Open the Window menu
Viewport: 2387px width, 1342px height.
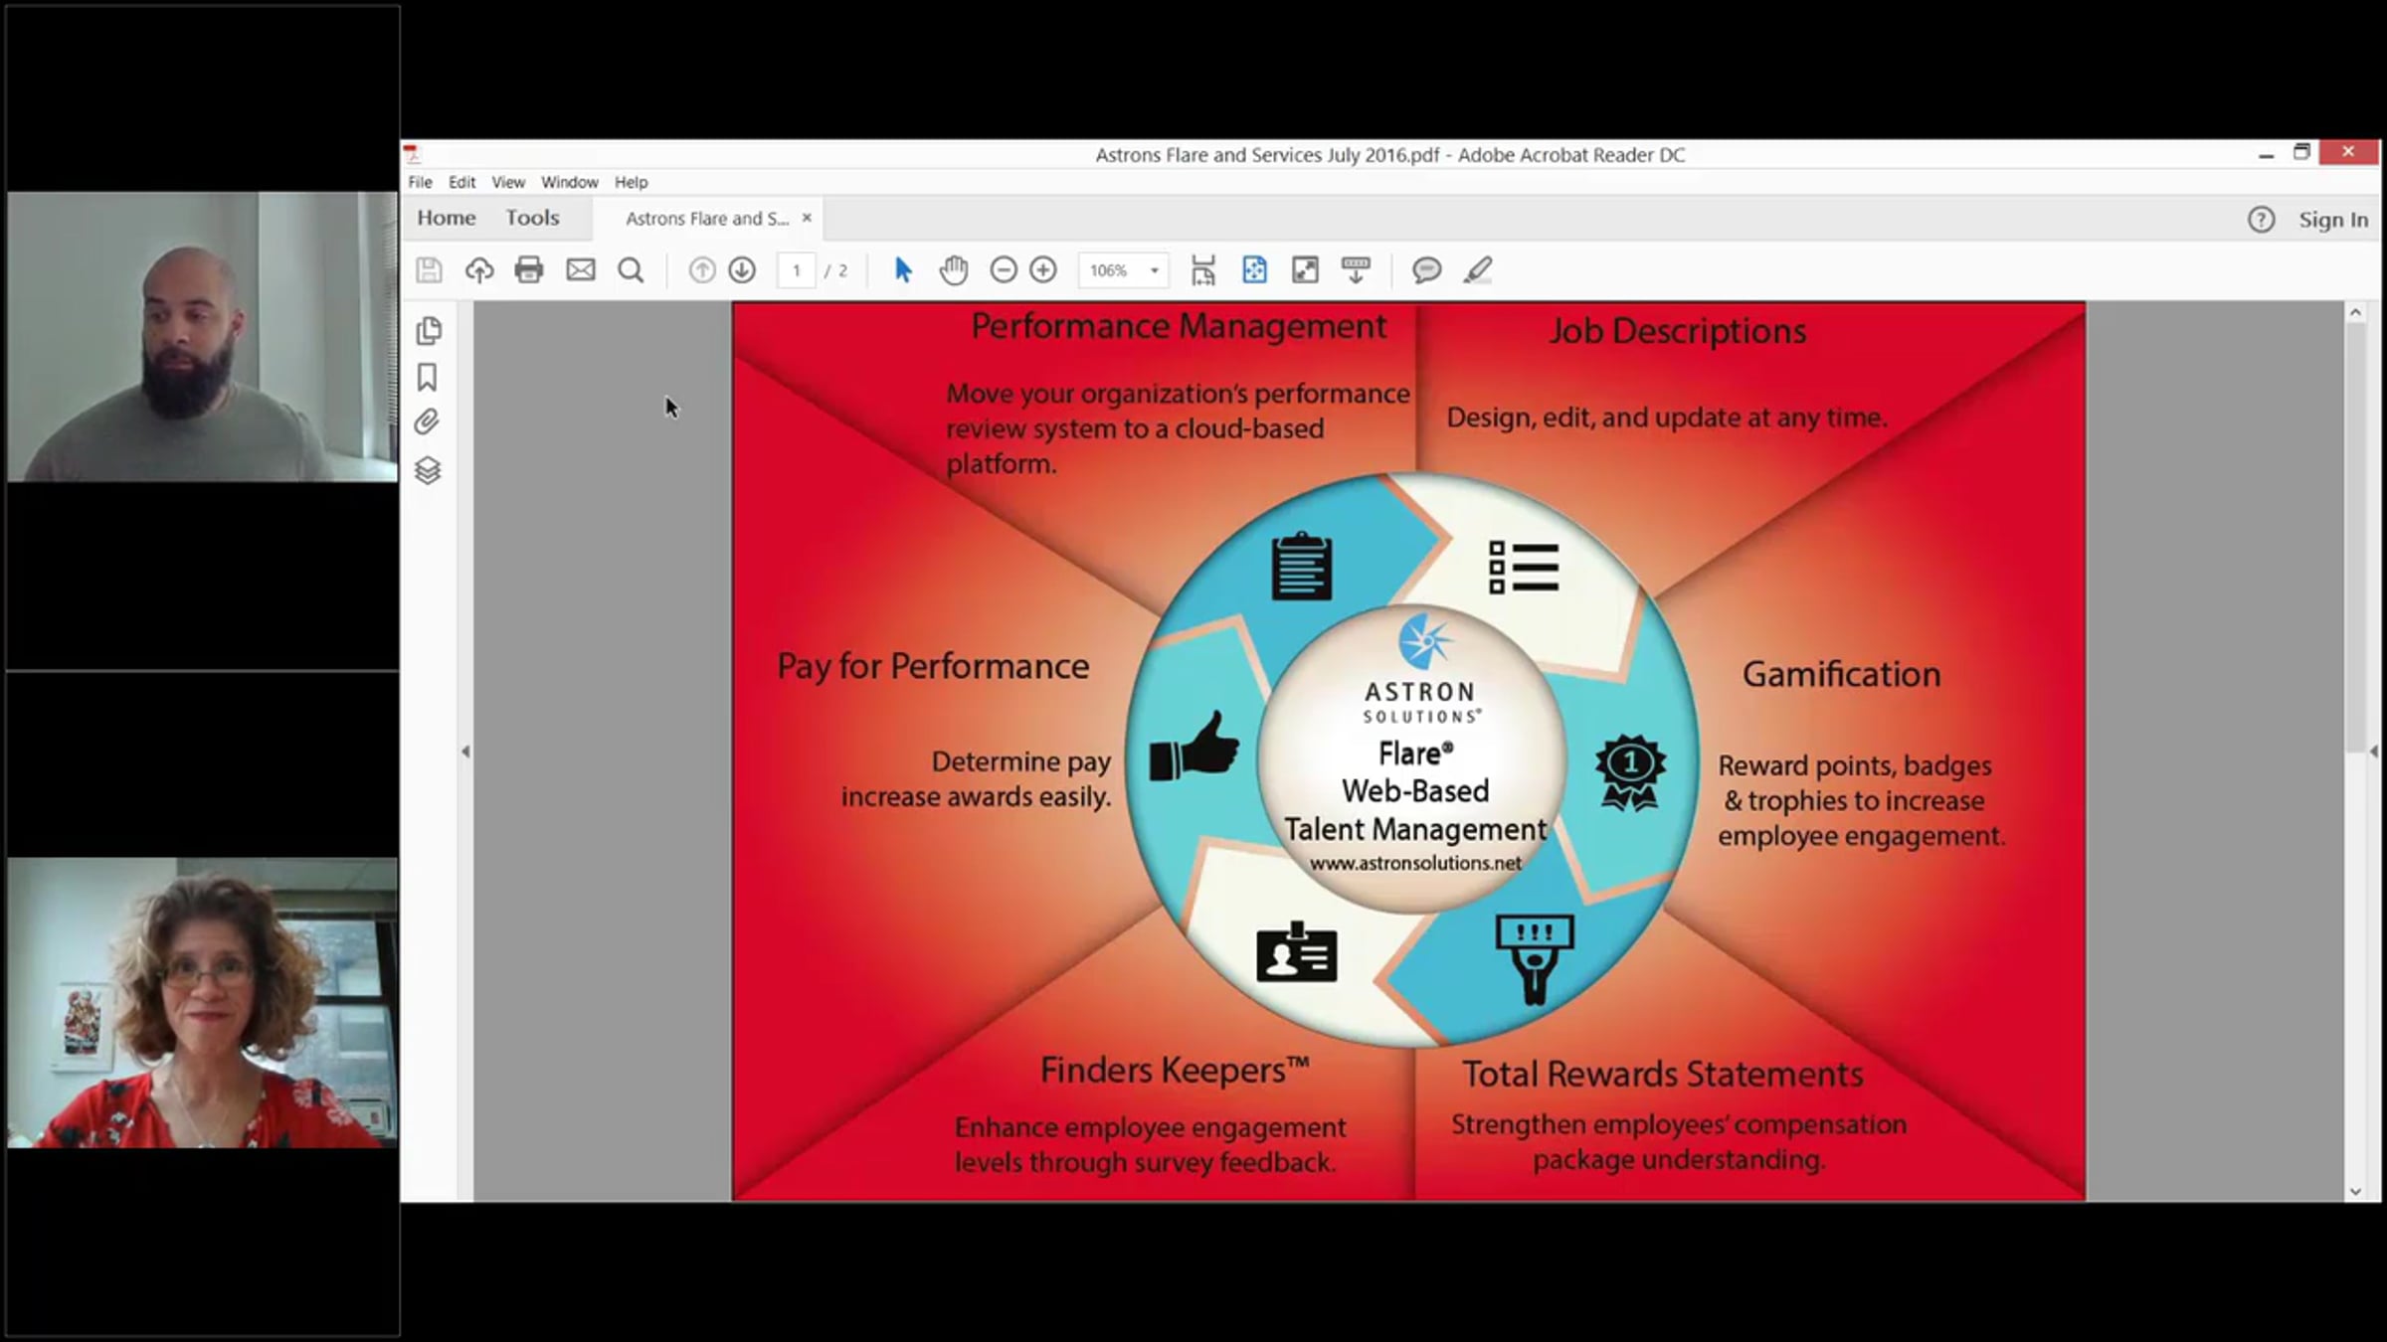(570, 183)
